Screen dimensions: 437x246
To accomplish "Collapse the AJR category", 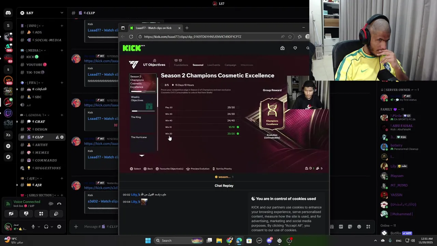I will click(x=31, y=178).
